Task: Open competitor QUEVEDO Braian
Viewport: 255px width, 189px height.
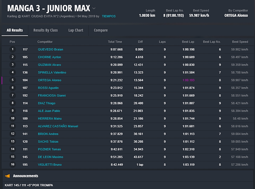Action: coord(50,49)
